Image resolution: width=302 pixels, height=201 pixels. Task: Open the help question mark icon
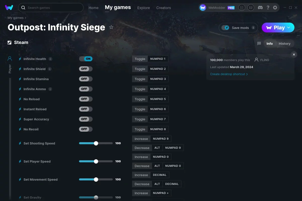(x=268, y=8)
